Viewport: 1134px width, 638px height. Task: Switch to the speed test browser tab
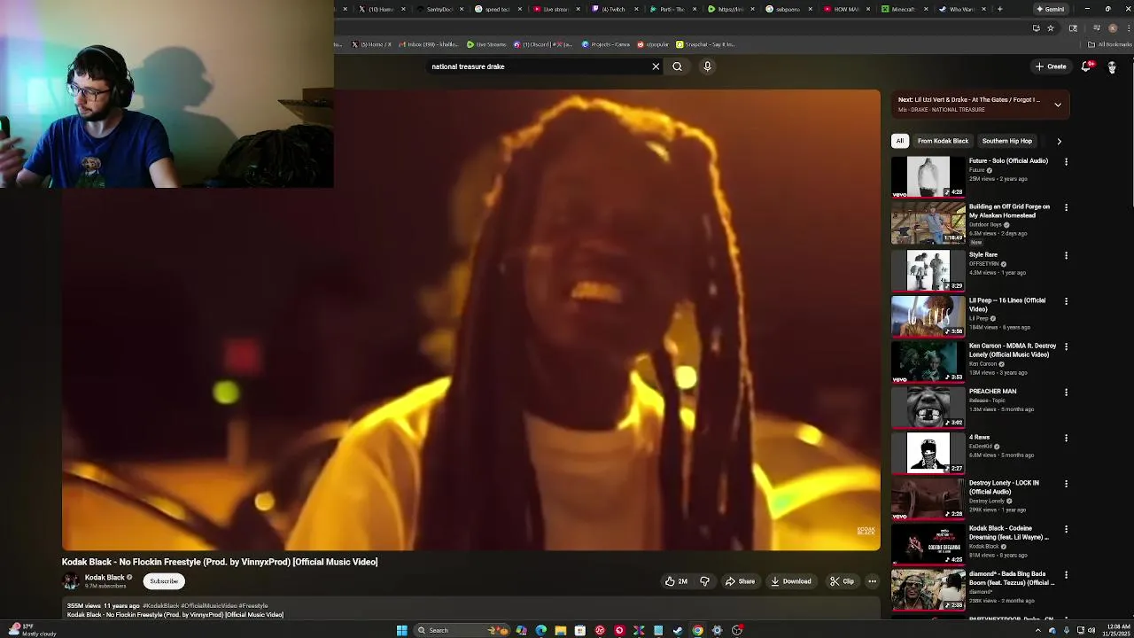pos(495,9)
